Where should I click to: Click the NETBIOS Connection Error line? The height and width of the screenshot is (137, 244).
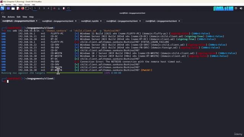click(131, 62)
